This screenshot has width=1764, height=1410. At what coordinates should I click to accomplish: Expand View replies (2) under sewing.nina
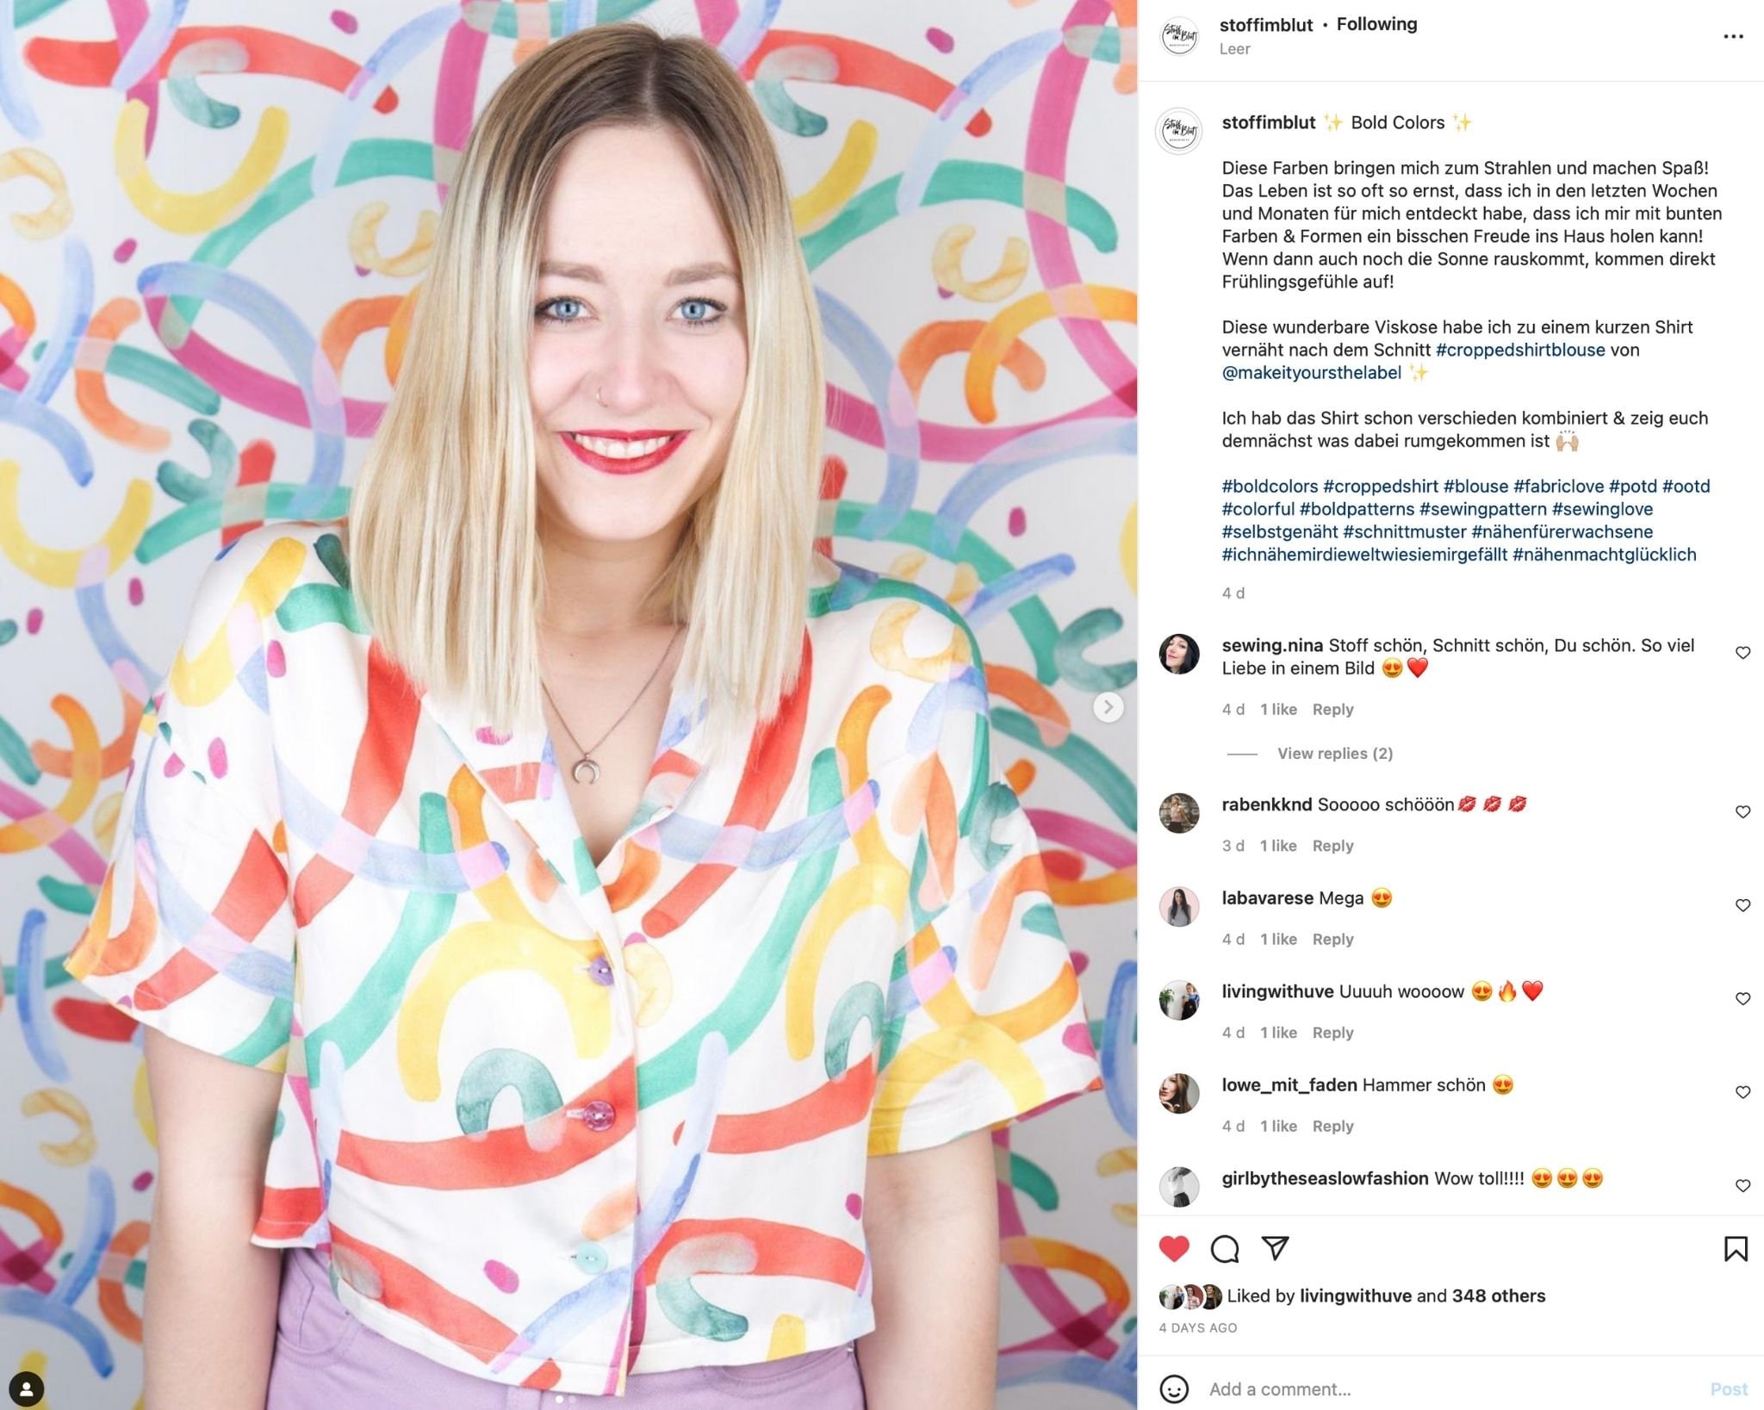pos(1334,754)
